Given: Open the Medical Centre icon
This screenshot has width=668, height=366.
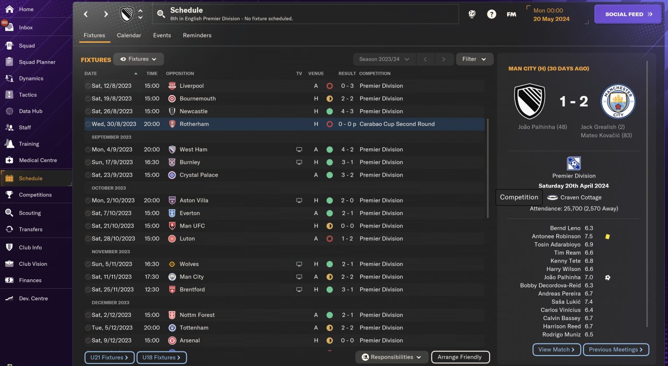Looking at the screenshot, I should tap(9, 160).
